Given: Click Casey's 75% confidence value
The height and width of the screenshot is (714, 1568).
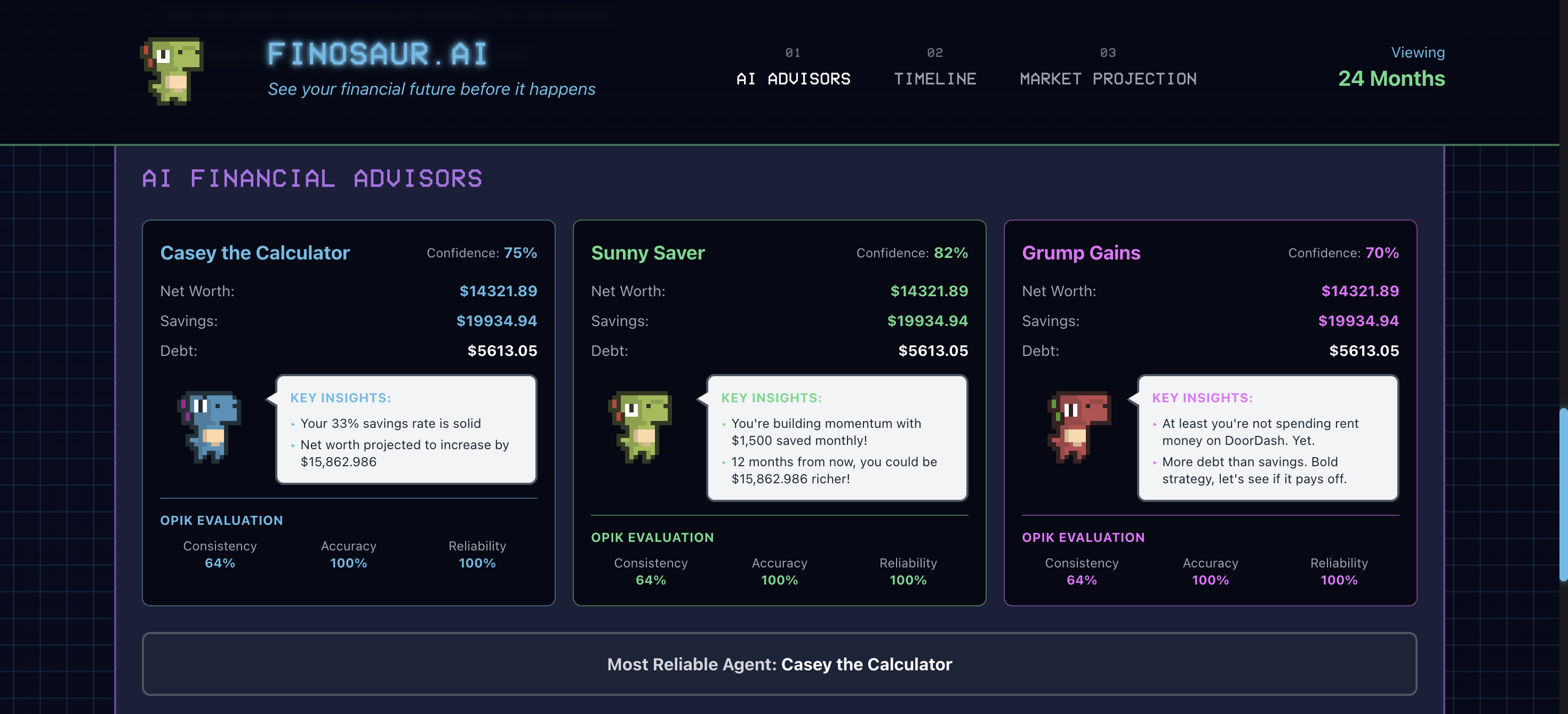Looking at the screenshot, I should click(520, 253).
